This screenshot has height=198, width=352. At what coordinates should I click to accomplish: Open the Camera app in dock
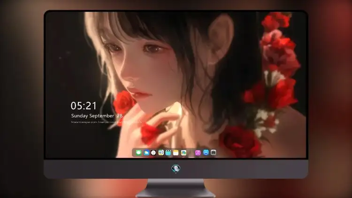pyautogui.click(x=214, y=152)
